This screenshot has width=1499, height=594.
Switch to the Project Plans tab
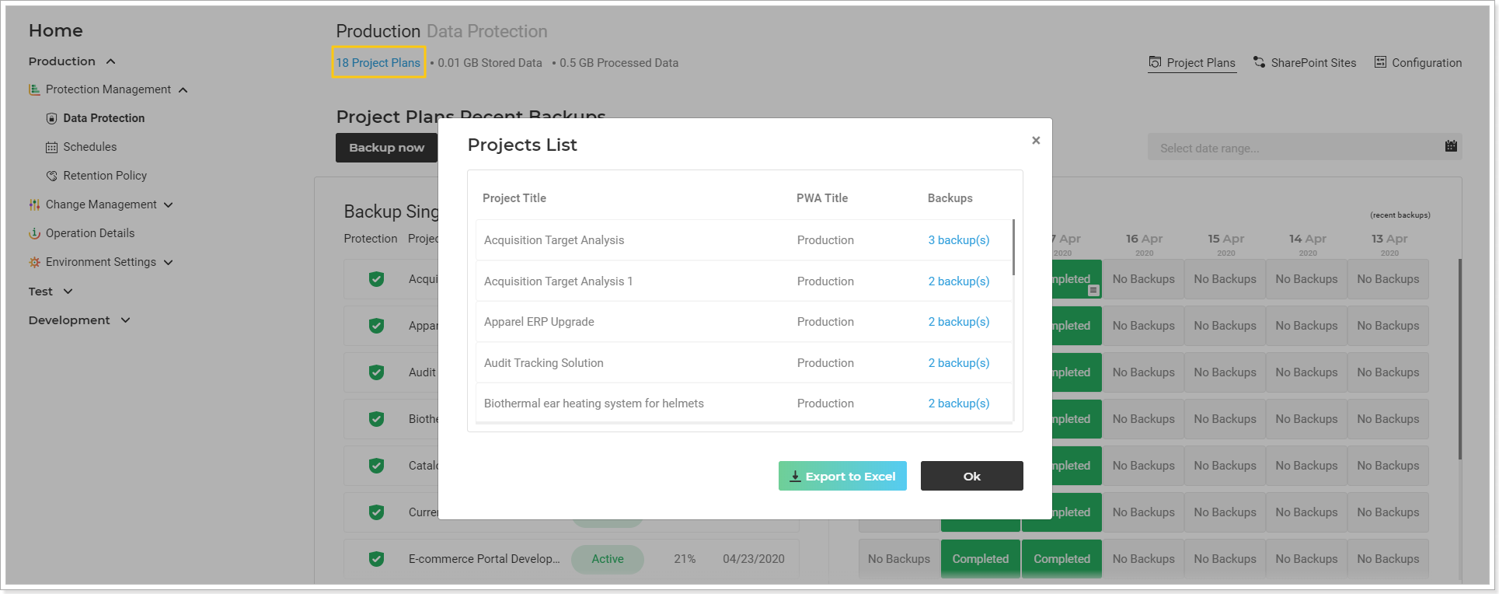[x=1192, y=63]
